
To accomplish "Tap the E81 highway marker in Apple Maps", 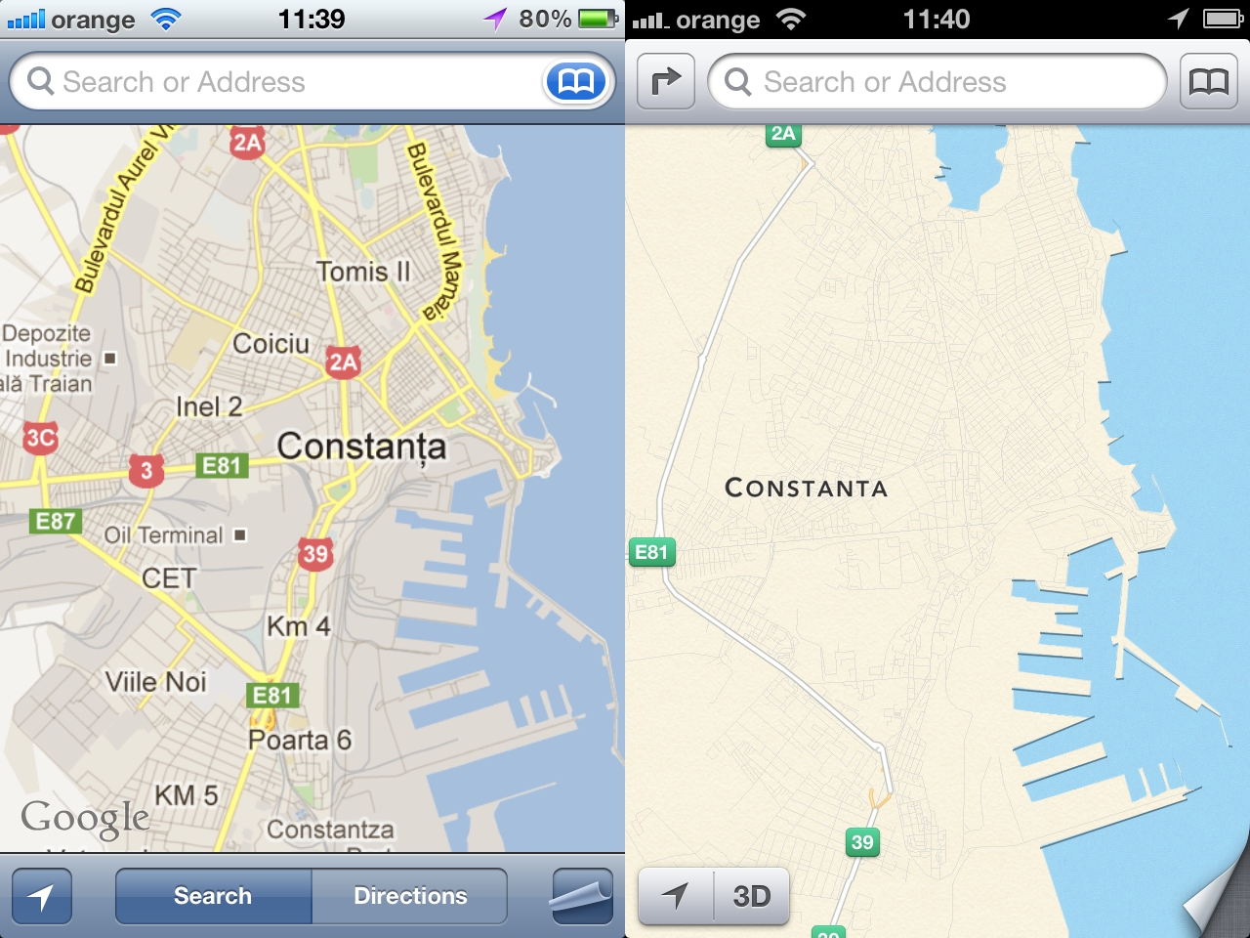I will (x=651, y=552).
